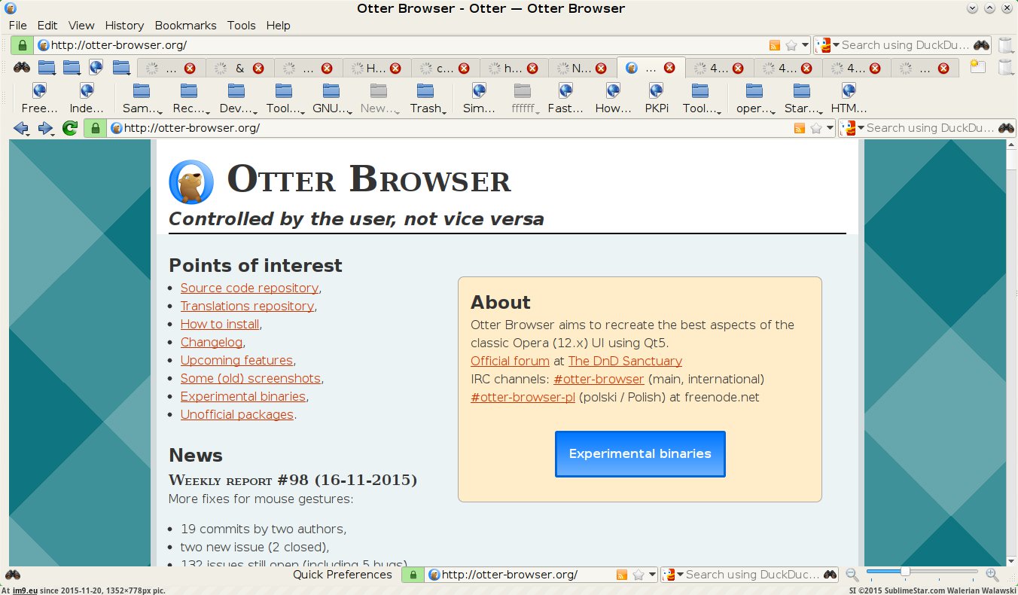Click the globe page icon left of the tab bar

(96, 68)
